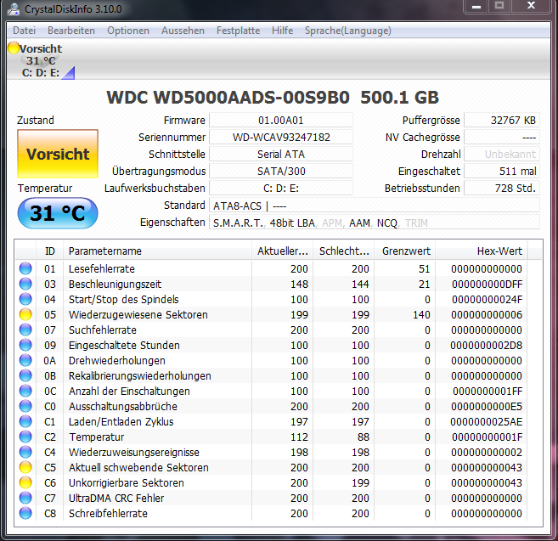Open the Festplatte menu

(238, 31)
